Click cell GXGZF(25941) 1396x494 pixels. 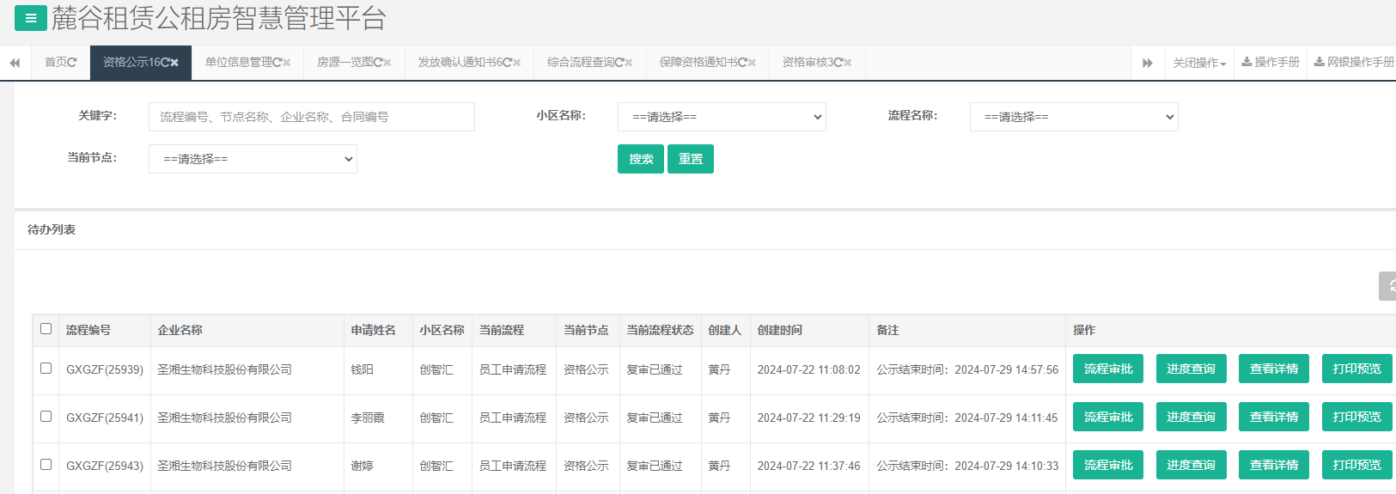pyautogui.click(x=105, y=418)
